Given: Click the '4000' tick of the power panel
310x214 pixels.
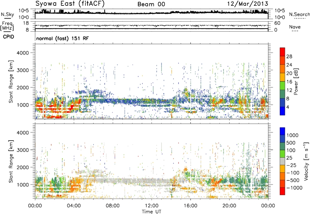Looking at the screenshot, I should (23, 53).
